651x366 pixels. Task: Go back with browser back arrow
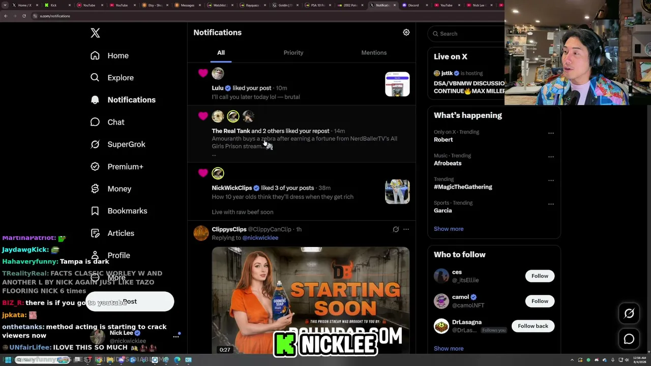pos(6,16)
